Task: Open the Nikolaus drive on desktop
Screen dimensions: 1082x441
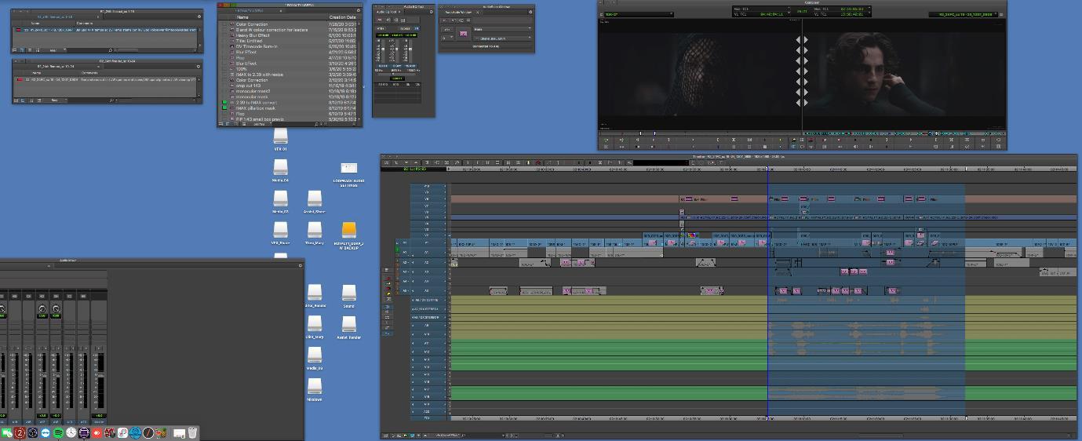Action: click(315, 385)
